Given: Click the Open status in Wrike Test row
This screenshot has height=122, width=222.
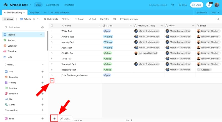Looking at the screenshot, I should coord(107,31).
